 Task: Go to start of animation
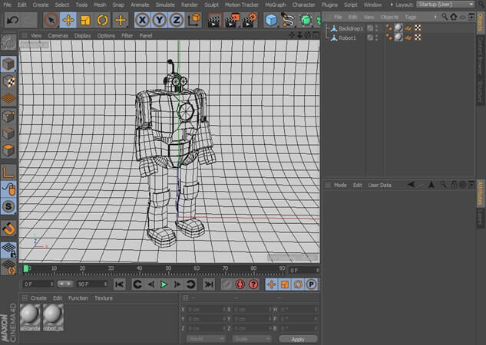119,284
